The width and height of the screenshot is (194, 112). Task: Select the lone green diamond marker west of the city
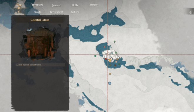click(x=95, y=56)
